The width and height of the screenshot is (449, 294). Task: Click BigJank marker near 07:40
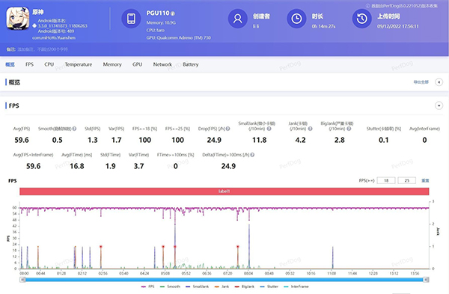pos(238,246)
